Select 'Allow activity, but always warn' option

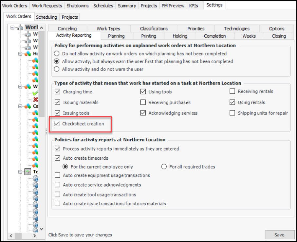[57, 61]
